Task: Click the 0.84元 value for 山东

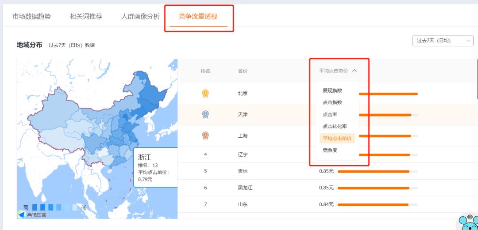Action: [327, 204]
